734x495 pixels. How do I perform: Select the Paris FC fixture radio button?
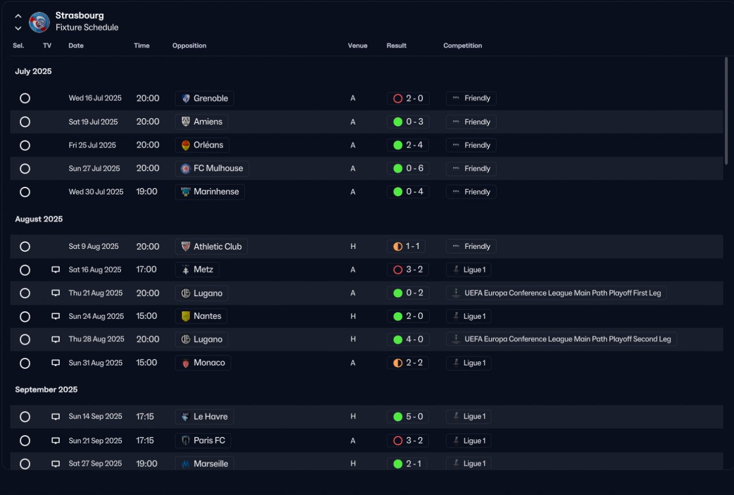click(x=25, y=441)
